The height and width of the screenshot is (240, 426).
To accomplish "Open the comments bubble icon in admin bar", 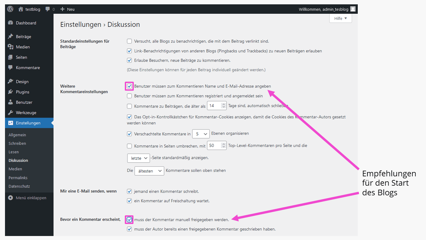I will (48, 9).
